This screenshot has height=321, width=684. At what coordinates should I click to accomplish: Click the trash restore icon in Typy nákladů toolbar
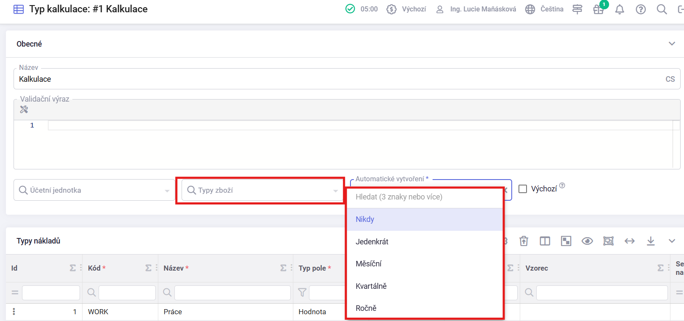tap(524, 241)
